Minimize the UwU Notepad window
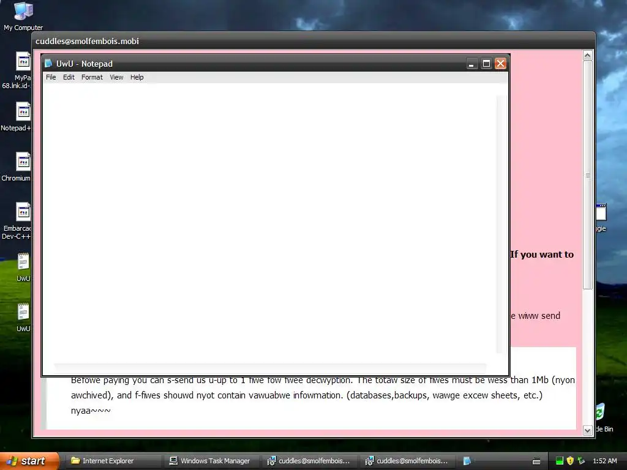This screenshot has width=627, height=470. (x=472, y=64)
